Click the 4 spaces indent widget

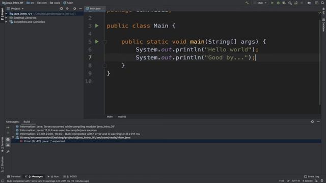[x=307, y=181]
